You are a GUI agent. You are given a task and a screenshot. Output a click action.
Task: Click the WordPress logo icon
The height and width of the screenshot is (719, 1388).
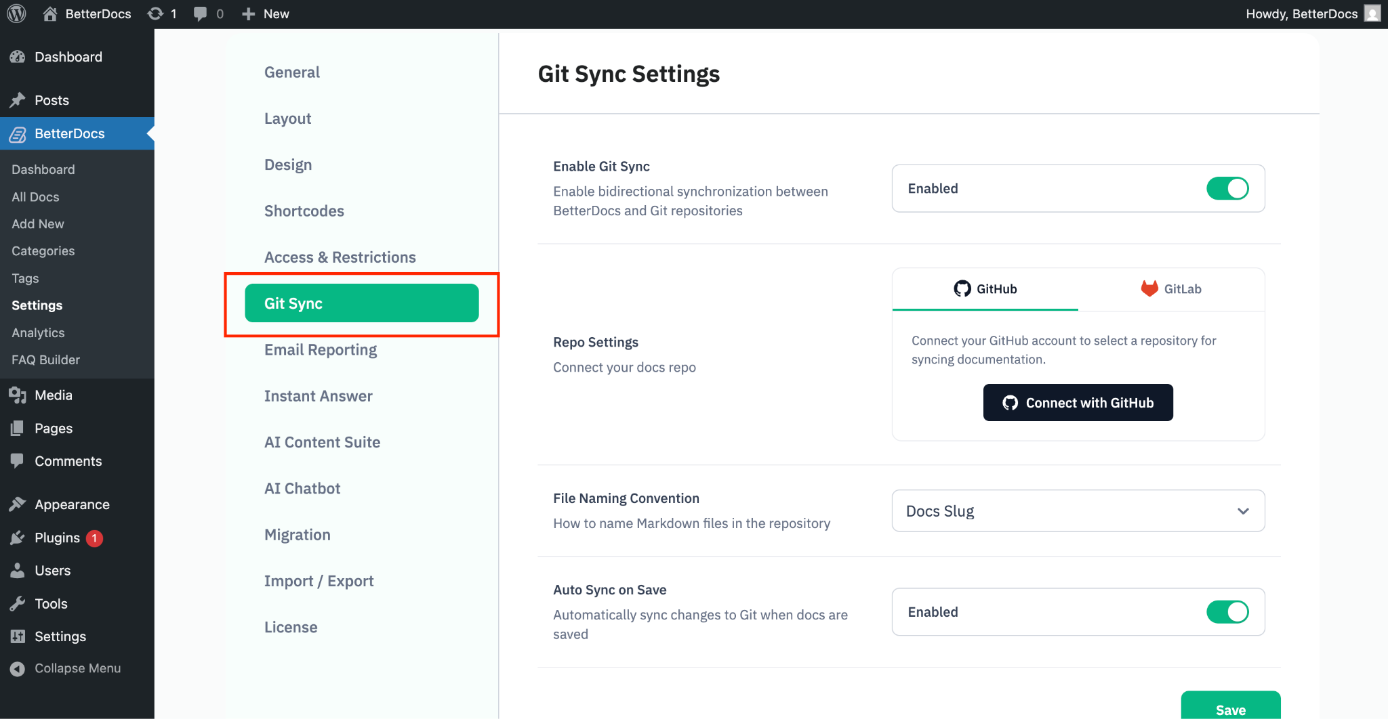point(16,14)
